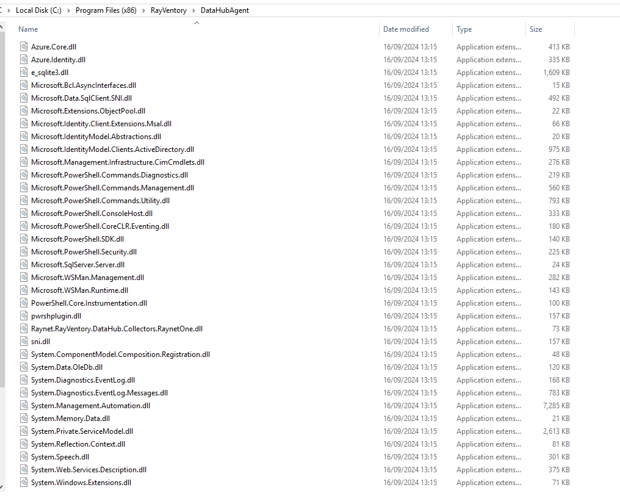Click the System.Memory.Data.dll file icon
The width and height of the screenshot is (620, 504).
coord(24,418)
